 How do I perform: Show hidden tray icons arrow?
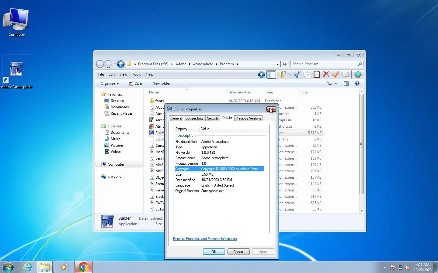385,268
